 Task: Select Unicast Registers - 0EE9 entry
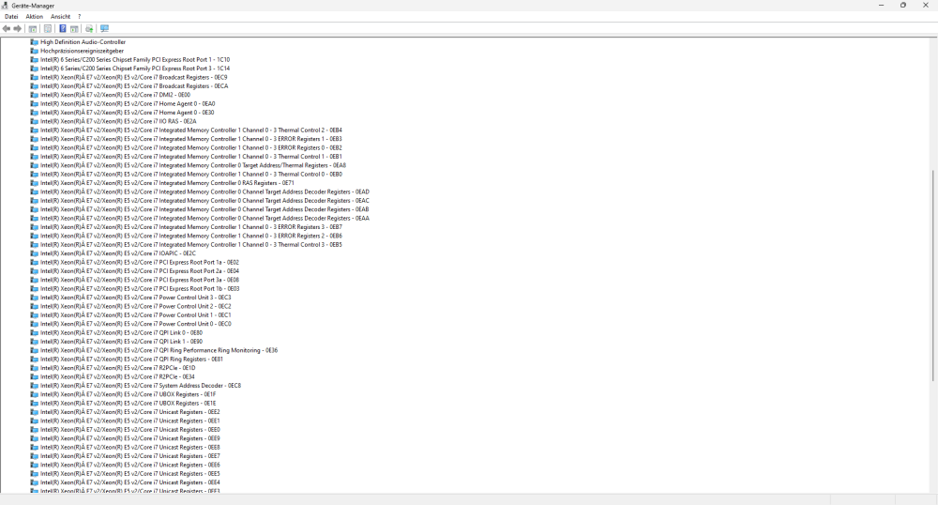(x=129, y=438)
